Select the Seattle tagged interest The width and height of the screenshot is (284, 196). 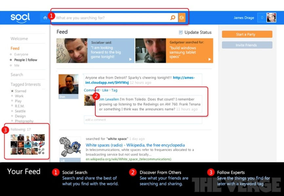pyautogui.click(x=20, y=111)
